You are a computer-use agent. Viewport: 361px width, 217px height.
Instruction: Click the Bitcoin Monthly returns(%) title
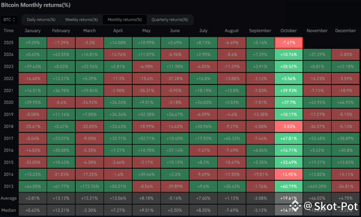coord(36,5)
